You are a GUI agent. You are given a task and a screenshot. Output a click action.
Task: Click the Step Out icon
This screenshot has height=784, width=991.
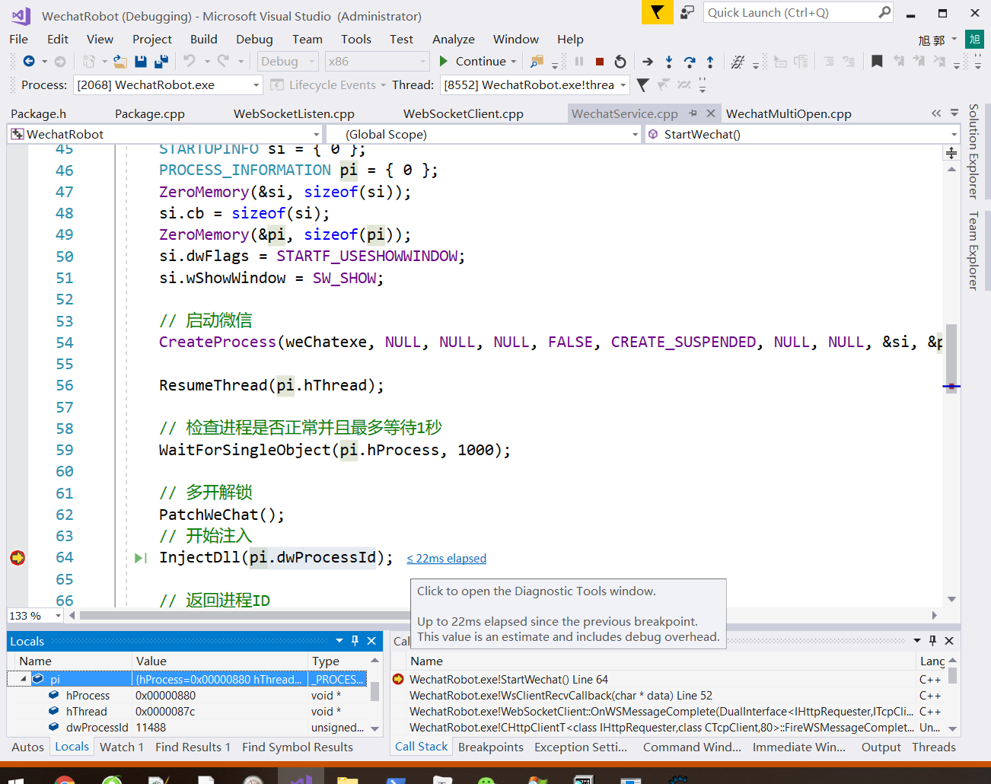[710, 62]
